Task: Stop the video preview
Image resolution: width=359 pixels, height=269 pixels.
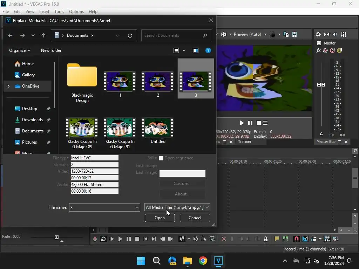Action: coord(259,123)
